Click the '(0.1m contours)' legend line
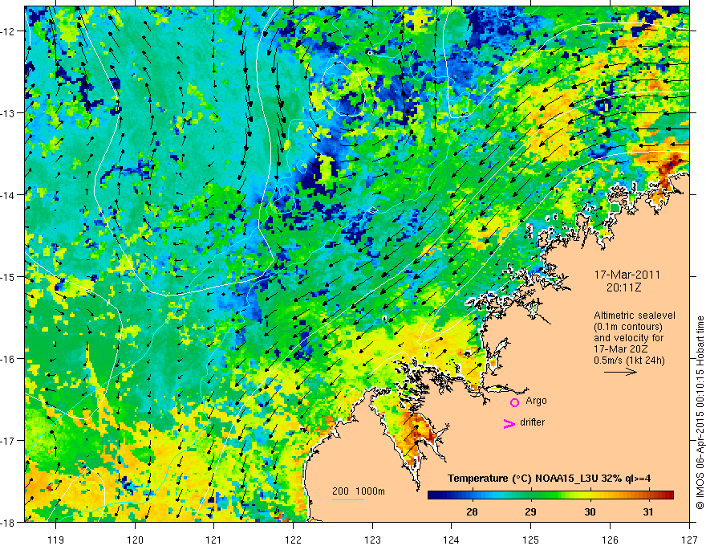Screen dimensions: 706x546 point(628,327)
